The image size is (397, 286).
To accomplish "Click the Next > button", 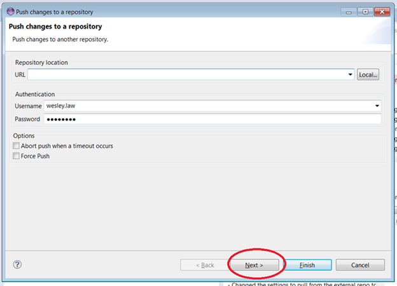I will point(254,264).
